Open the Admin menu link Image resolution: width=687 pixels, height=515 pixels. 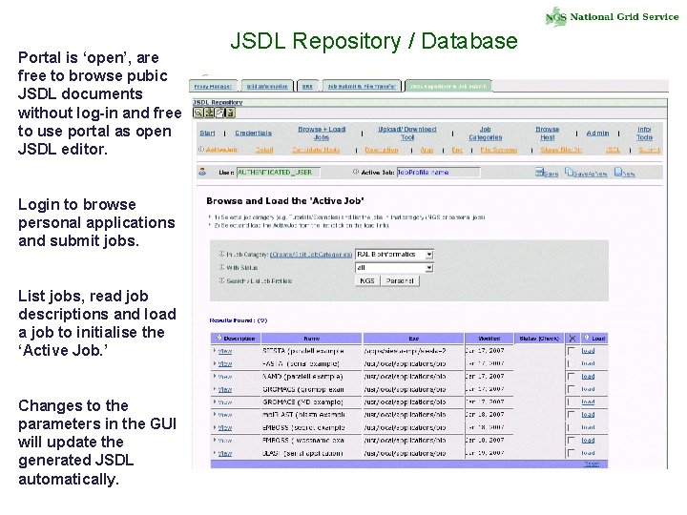click(597, 134)
